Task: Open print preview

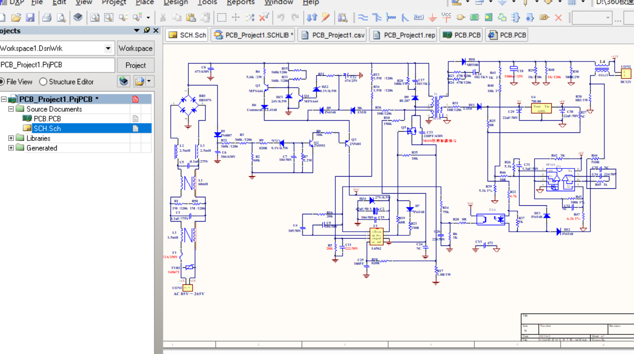Action: pyautogui.click(x=61, y=17)
